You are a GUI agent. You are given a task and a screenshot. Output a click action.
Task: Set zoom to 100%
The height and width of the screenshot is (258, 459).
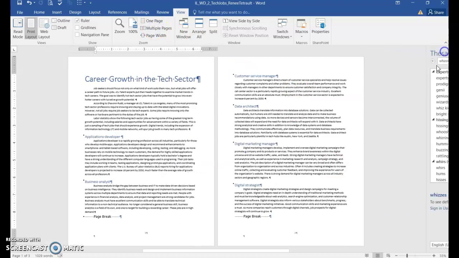coord(133,27)
